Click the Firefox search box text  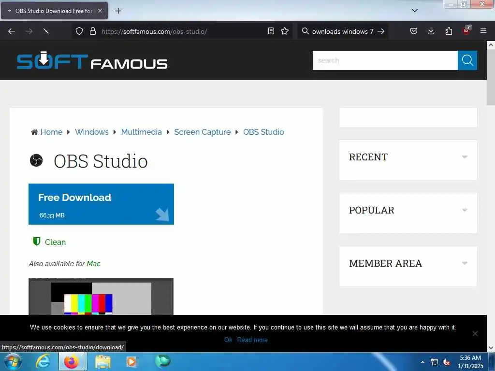[x=343, y=31]
